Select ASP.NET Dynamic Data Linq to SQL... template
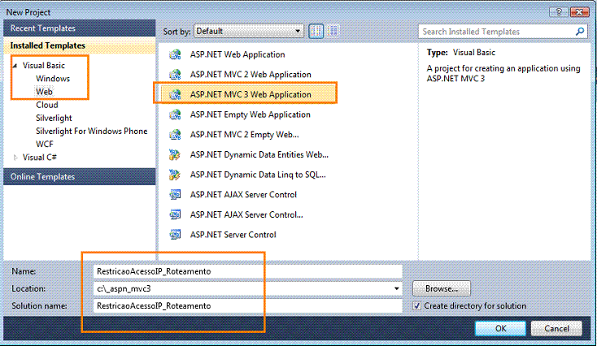597x346 pixels. point(258,175)
